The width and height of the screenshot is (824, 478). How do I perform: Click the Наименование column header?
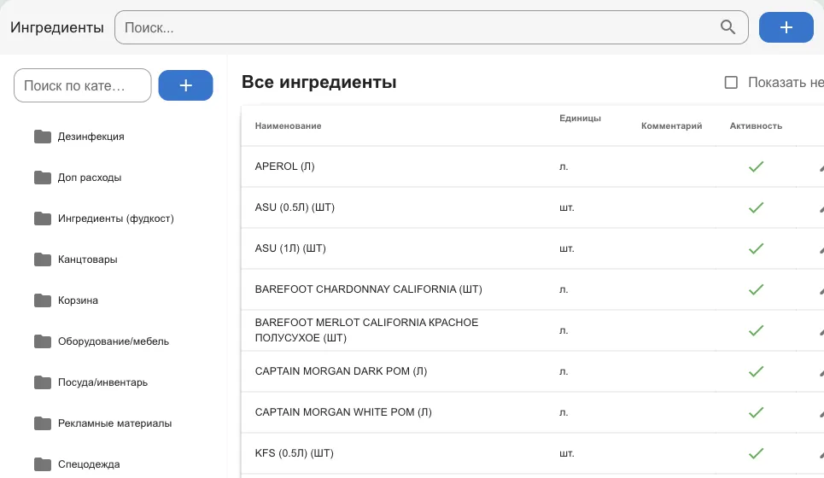tap(288, 126)
